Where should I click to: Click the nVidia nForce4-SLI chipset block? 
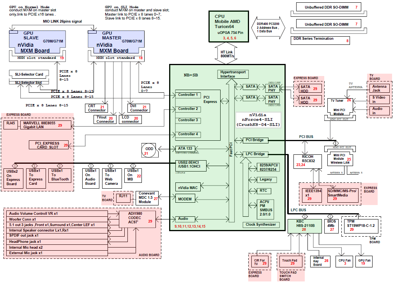259,119
